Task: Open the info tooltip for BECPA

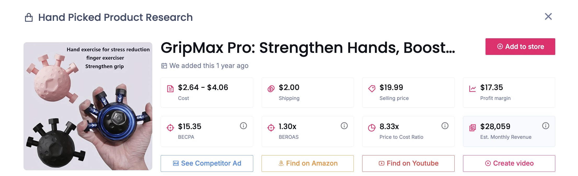Action: click(x=243, y=126)
